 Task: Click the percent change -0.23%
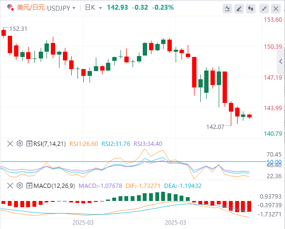point(163,7)
